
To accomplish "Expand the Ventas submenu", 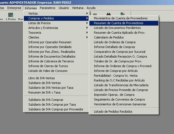I will click(56, 13).
